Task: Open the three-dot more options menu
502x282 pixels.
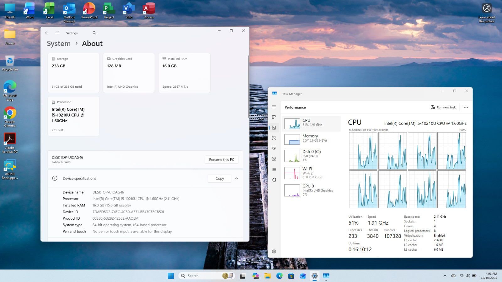Action: 466,107
